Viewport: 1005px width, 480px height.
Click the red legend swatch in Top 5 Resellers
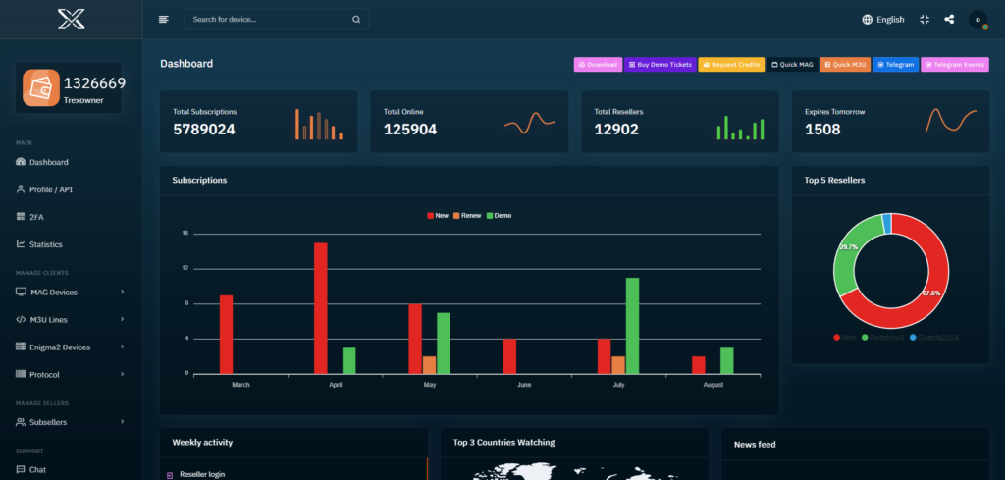[836, 338]
